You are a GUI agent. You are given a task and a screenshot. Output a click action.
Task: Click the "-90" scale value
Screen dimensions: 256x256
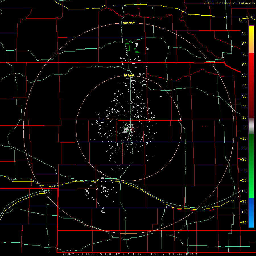point(243,223)
